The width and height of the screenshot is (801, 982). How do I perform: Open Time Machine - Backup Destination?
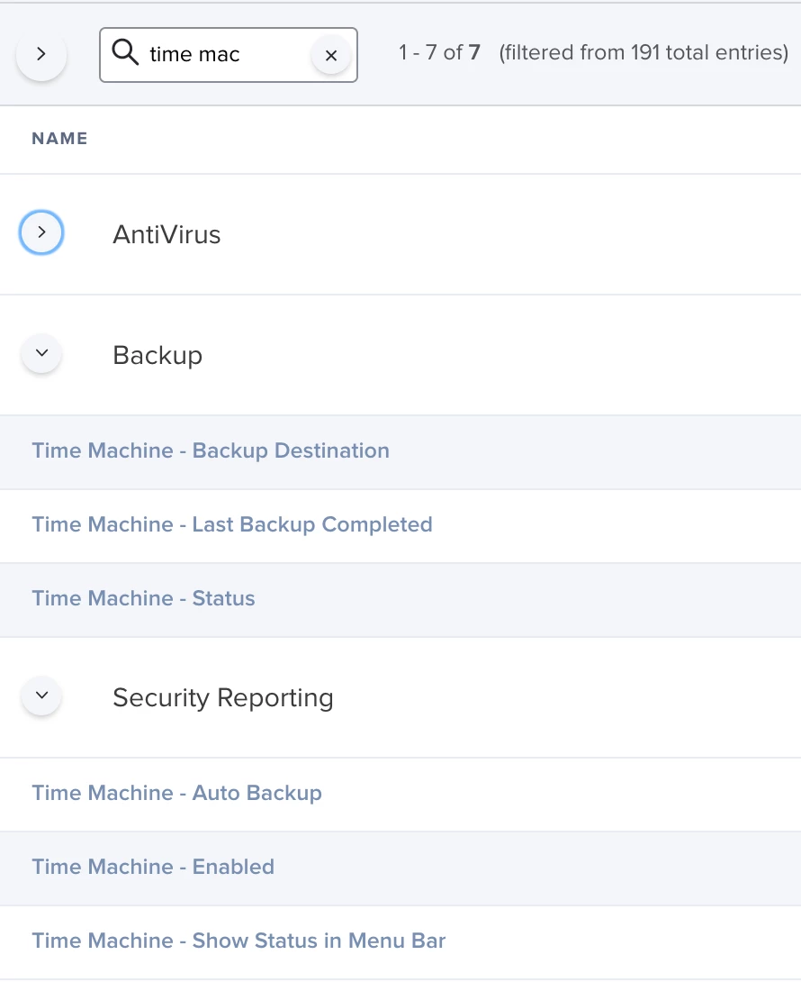(x=211, y=451)
